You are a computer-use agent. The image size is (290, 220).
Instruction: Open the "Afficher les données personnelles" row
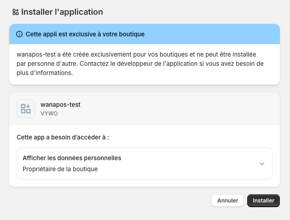(x=72, y=158)
